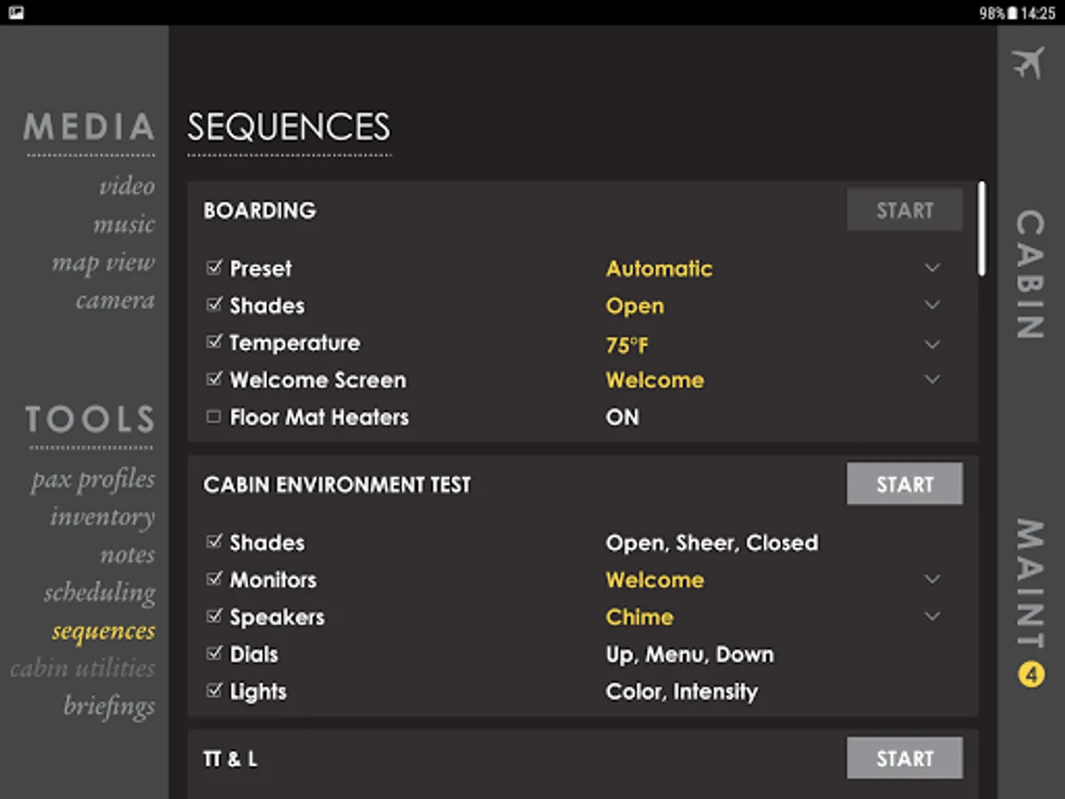1065x799 pixels.
Task: Open the Speakers dropdown set to Chime
Action: click(933, 615)
